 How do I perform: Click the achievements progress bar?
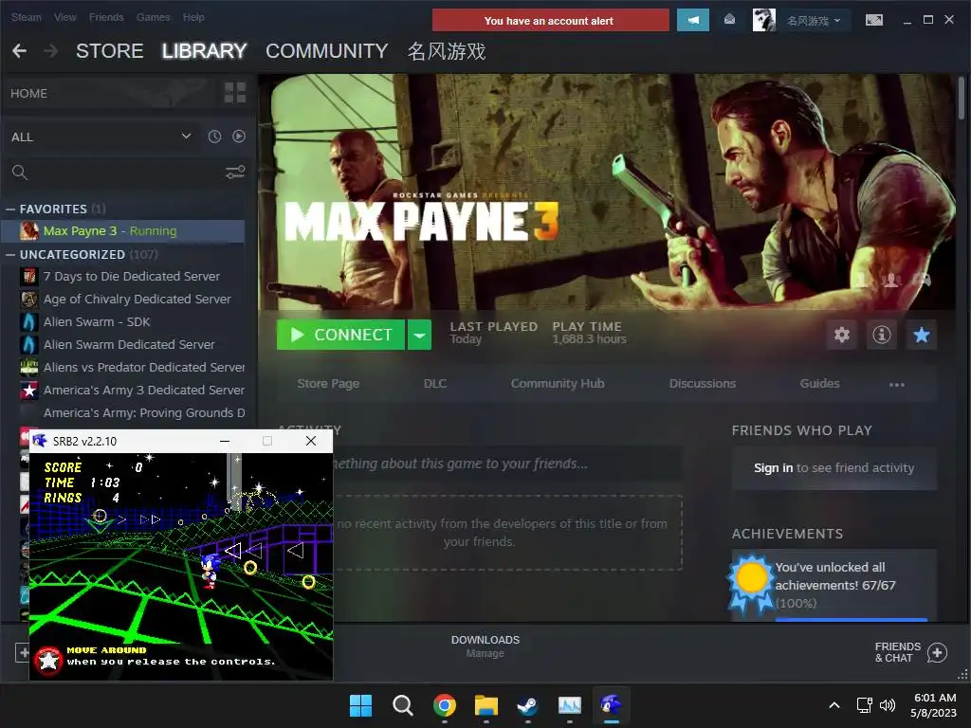pos(852,619)
